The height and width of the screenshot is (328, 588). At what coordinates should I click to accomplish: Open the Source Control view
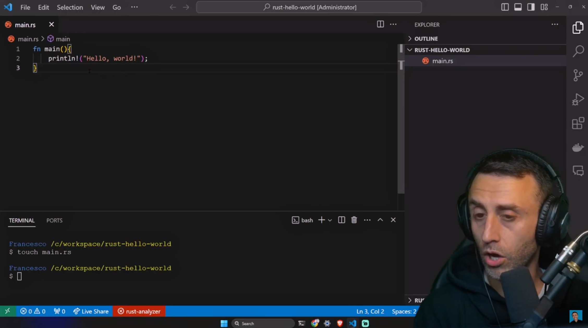(578, 75)
